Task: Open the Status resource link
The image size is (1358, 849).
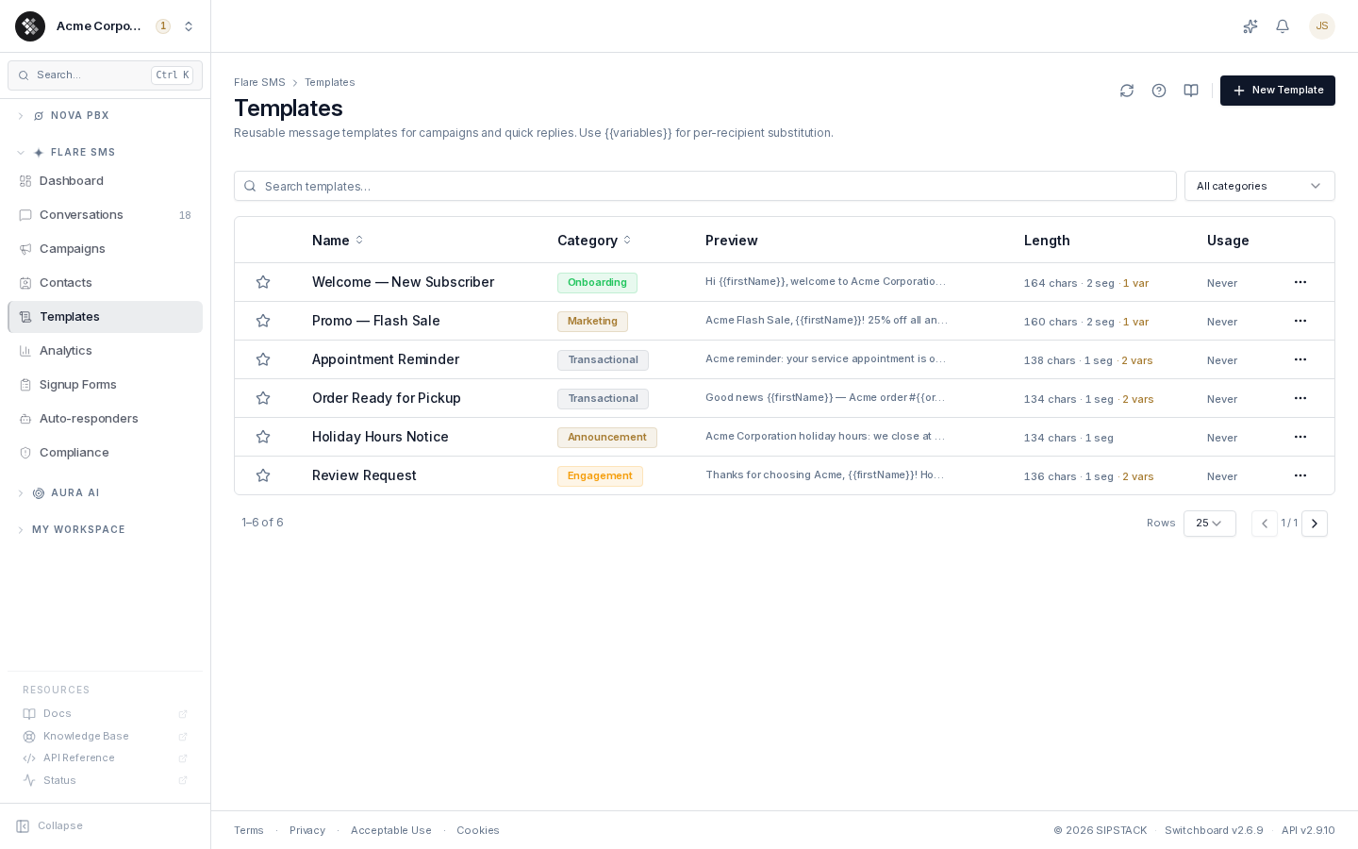Action: (x=105, y=781)
